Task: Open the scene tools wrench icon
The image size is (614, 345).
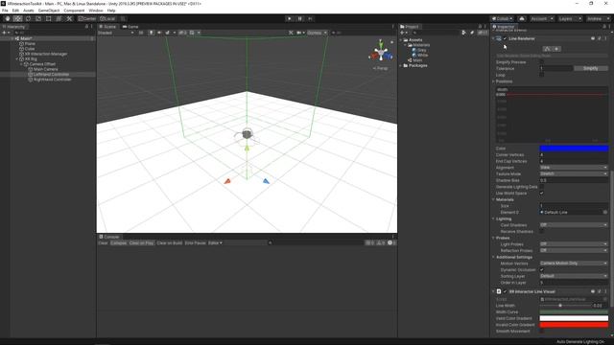Action: 291,33
